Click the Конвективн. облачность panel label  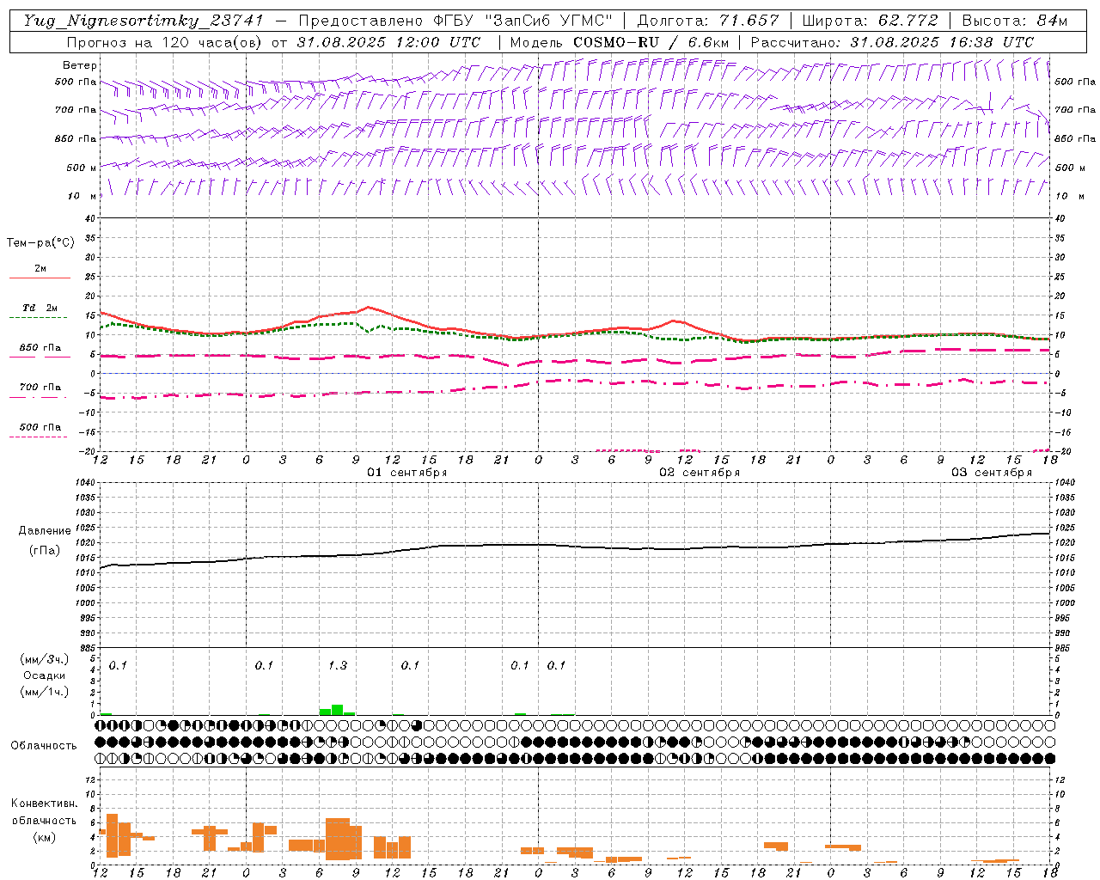45,812
